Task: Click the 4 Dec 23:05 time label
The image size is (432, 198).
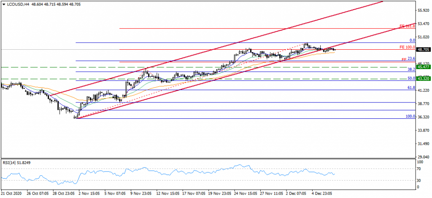Action: 321,194
